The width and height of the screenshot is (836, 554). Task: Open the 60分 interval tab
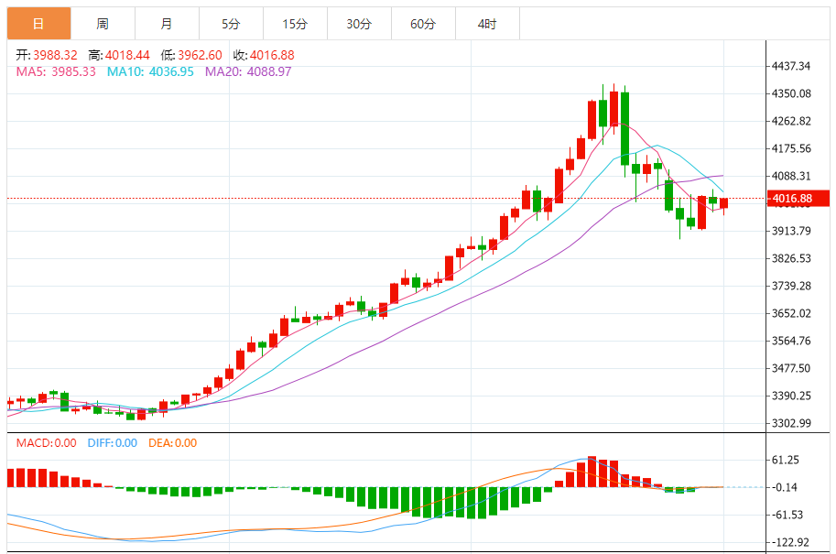point(423,24)
